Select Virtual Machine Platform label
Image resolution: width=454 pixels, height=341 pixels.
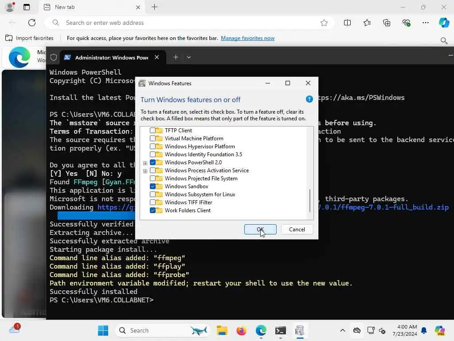[x=194, y=139]
